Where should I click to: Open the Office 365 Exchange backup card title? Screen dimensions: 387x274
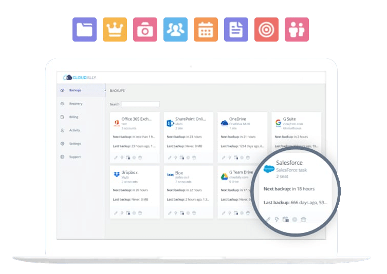[x=137, y=119]
